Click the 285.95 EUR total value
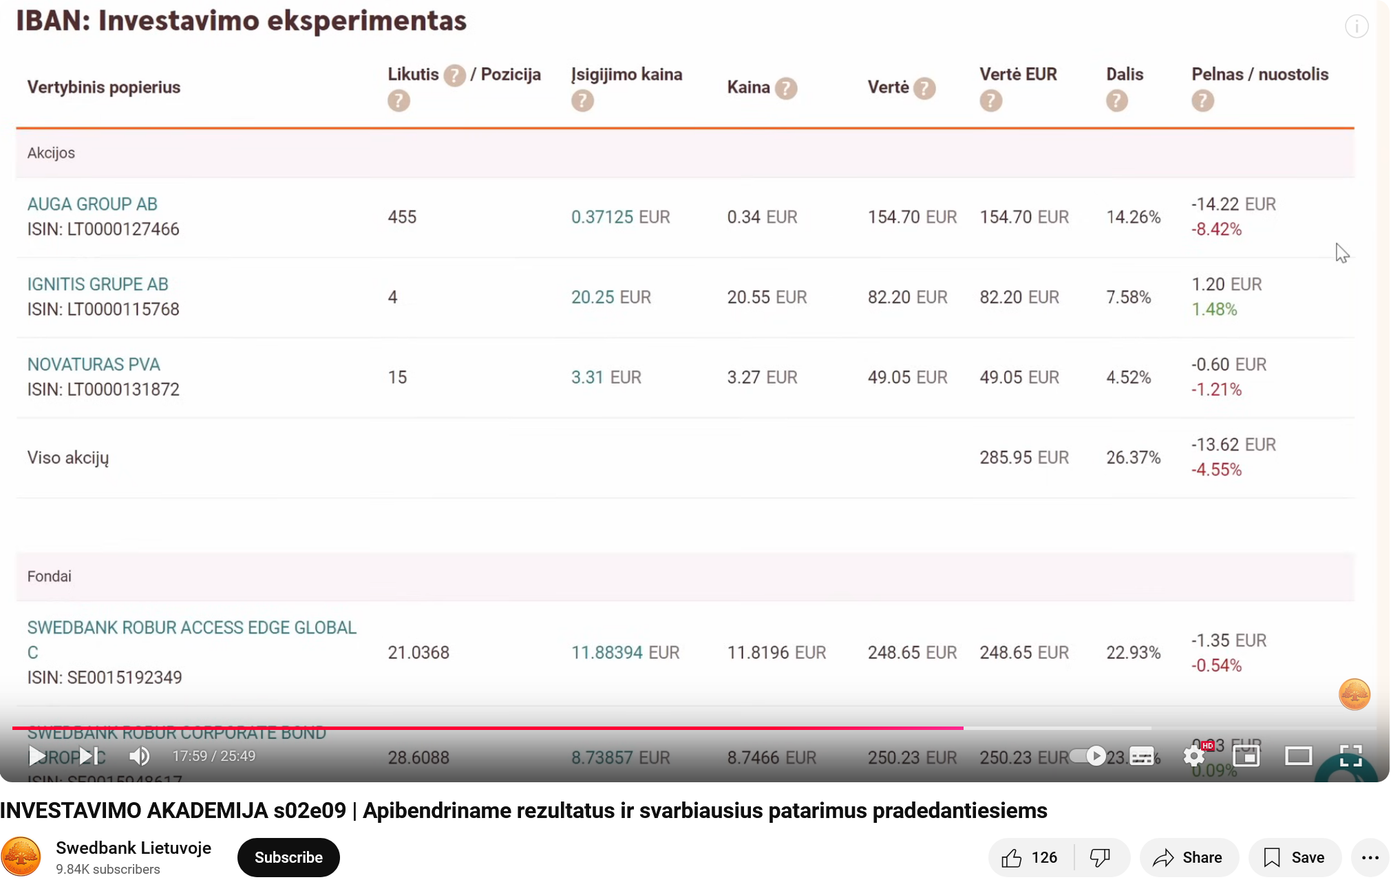Image resolution: width=1391 pixels, height=882 pixels. [1024, 458]
